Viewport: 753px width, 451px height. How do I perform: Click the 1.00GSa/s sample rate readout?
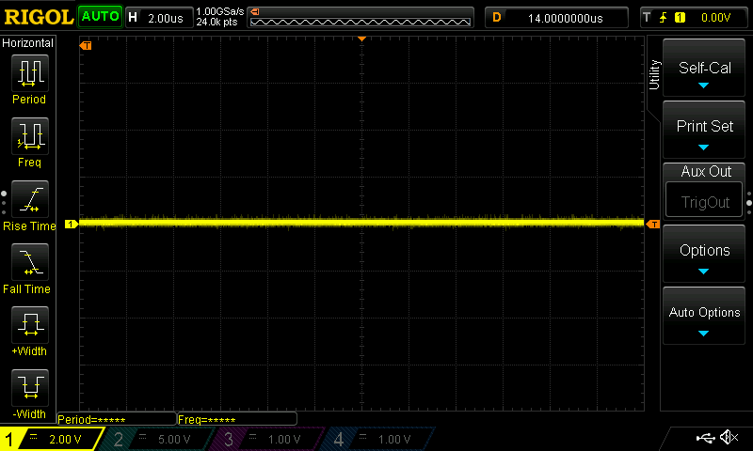(219, 11)
